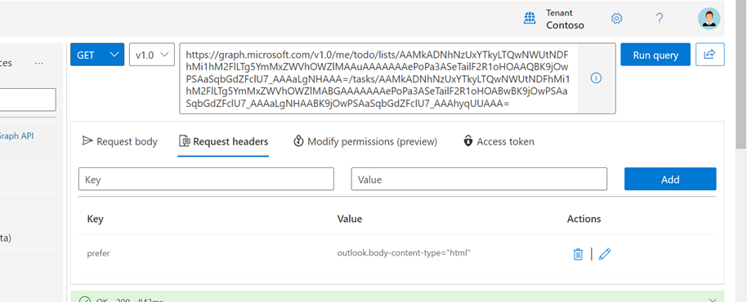The width and height of the screenshot is (747, 302).
Task: Click the sidebar search input box
Action: [x=28, y=100]
